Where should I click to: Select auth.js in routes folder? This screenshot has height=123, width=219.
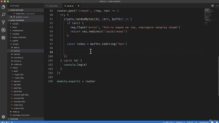(x=17, y=51)
